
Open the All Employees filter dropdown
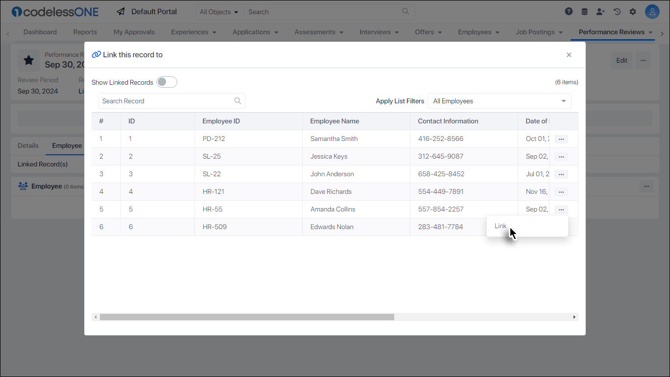coord(499,101)
